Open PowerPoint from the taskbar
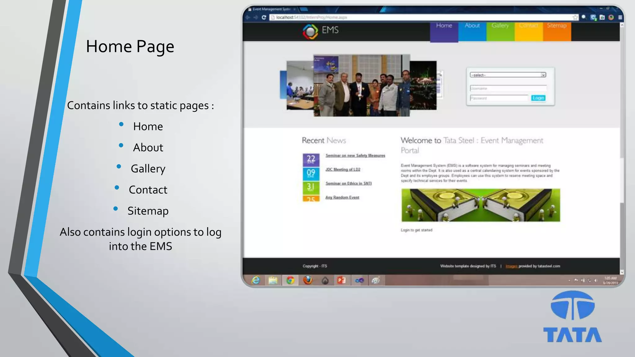Screen dimensions: 635x357 [341, 280]
